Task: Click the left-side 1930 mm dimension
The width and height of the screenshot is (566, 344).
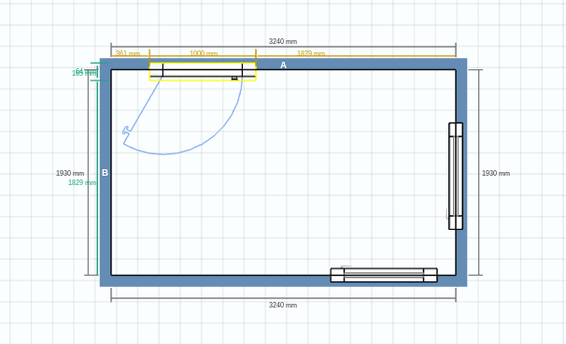Action: (x=70, y=174)
